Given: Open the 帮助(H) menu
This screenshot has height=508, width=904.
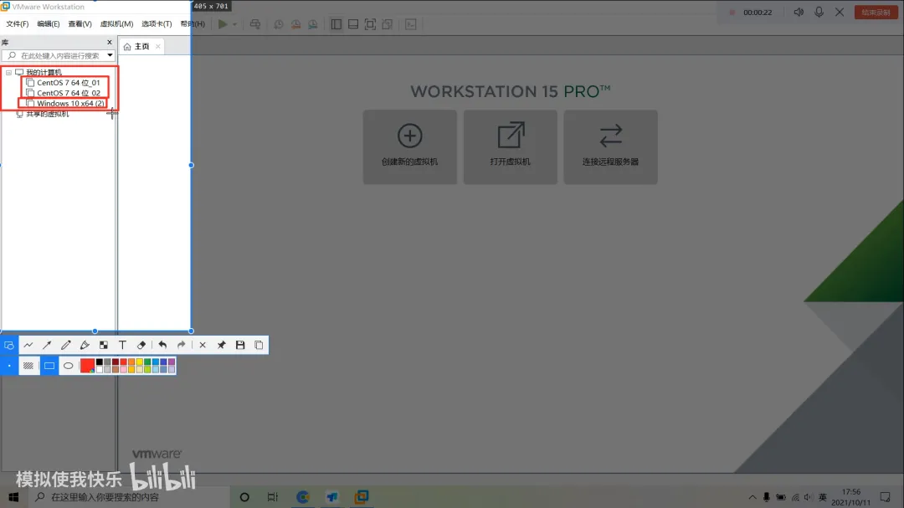Looking at the screenshot, I should click(x=192, y=24).
